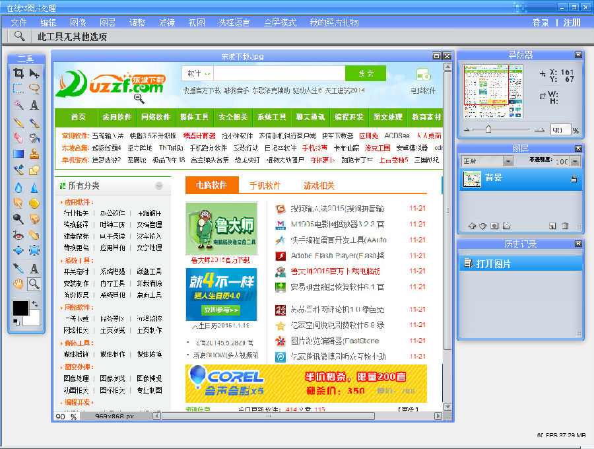Select the Drawing shapes tool
Viewport: 594px width, 449px height.
click(34, 170)
